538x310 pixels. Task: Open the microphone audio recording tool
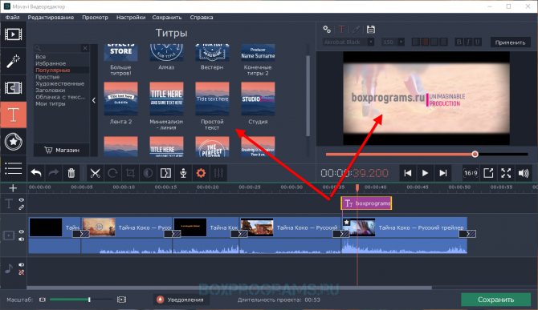point(183,173)
